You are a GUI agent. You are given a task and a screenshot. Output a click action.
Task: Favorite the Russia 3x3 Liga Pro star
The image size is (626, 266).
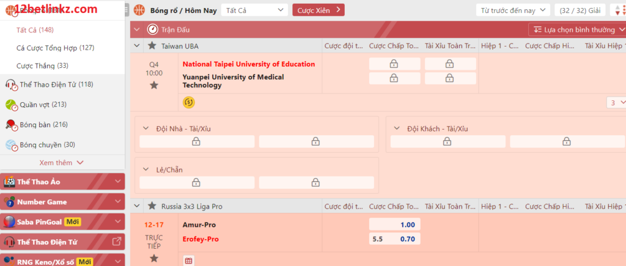point(152,206)
